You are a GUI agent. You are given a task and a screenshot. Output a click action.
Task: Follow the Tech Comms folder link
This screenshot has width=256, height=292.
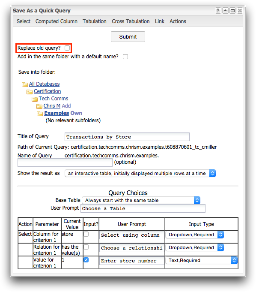(x=54, y=99)
